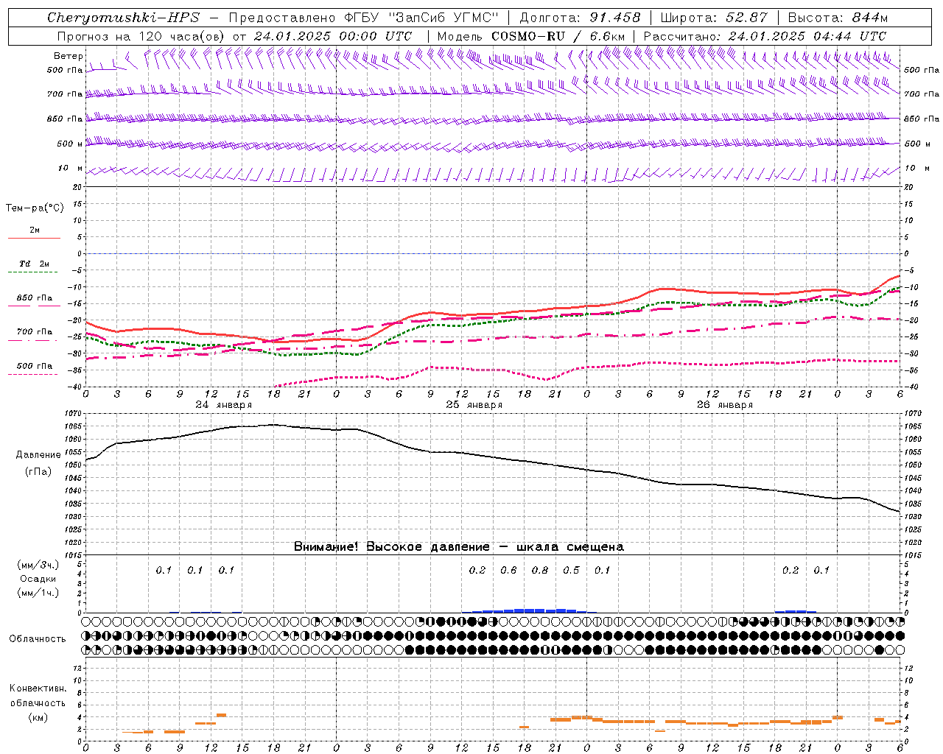Image resolution: width=943 pixels, height=754 pixels.
Task: Click the station title Cheryomushki-HPS
Action: (x=123, y=18)
